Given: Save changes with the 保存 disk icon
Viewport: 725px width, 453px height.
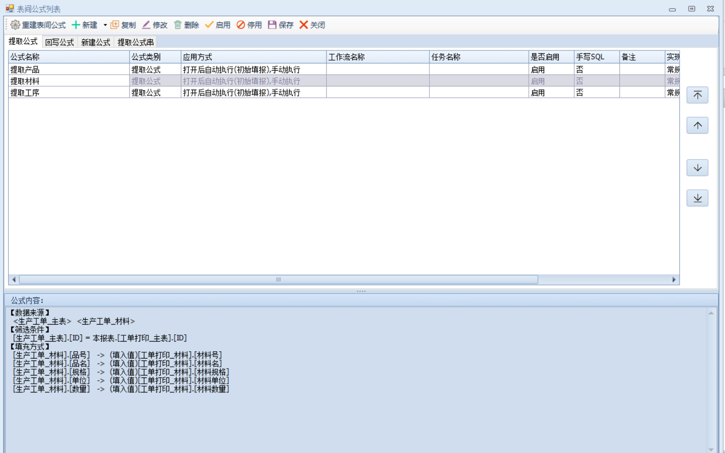Looking at the screenshot, I should pos(272,25).
